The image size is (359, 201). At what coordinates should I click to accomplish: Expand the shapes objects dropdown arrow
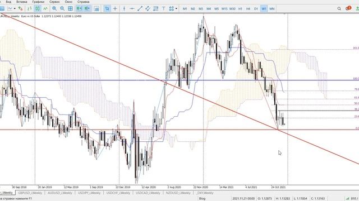(176, 9)
